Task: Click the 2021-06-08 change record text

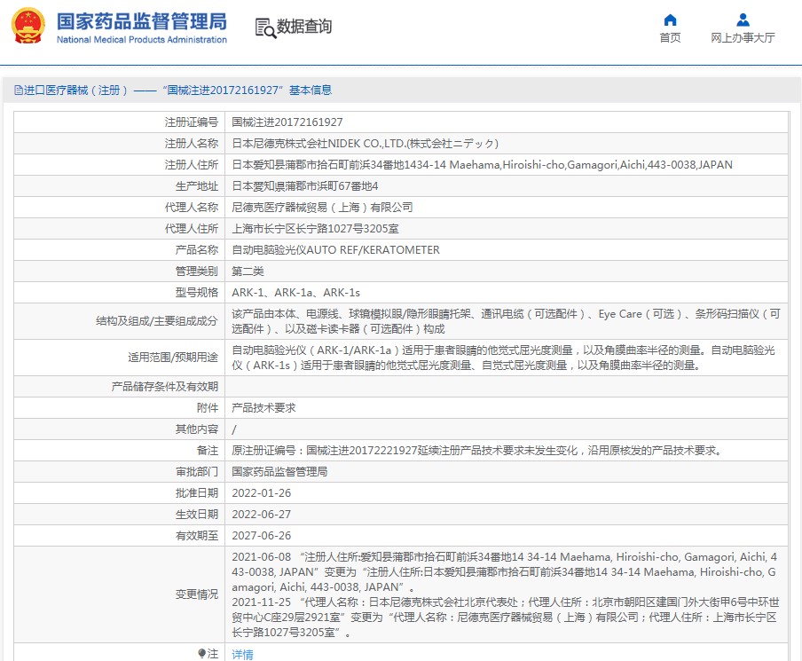Action: 504,572
